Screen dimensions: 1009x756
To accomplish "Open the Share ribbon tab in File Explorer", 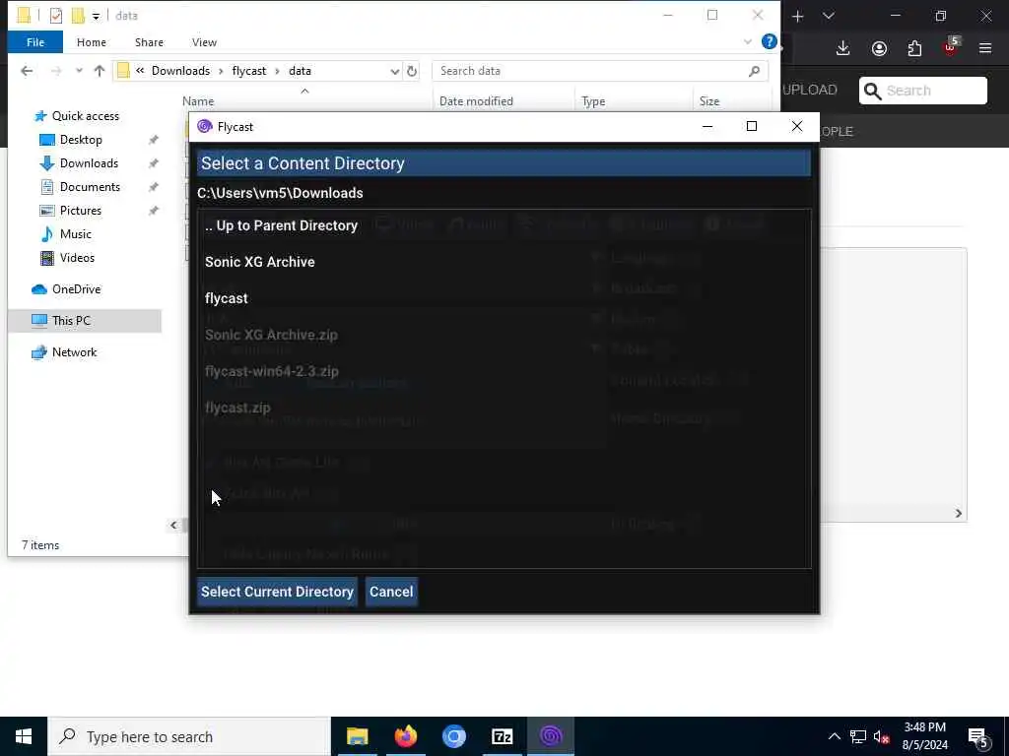I will [x=149, y=42].
